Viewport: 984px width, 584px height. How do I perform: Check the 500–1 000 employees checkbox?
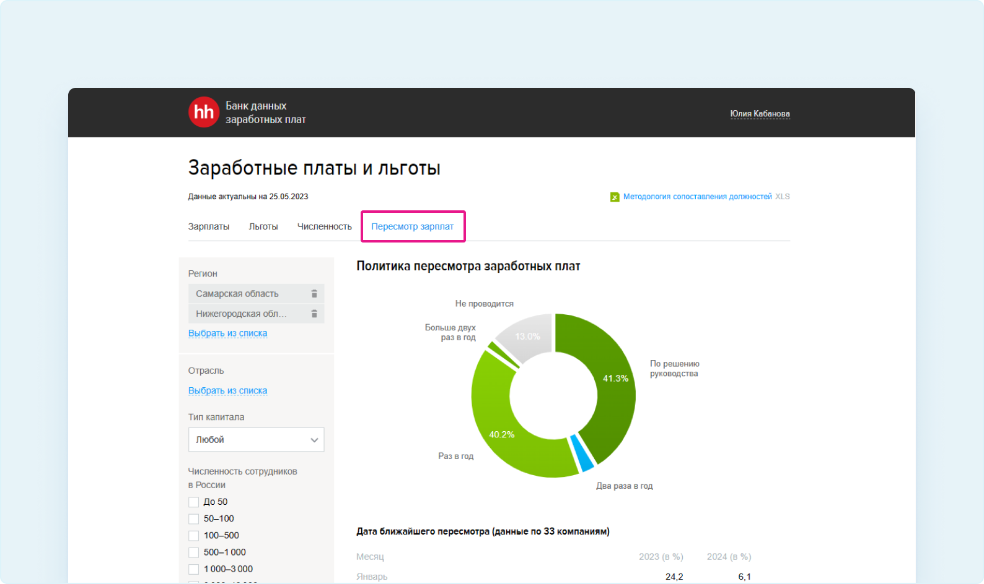click(194, 552)
